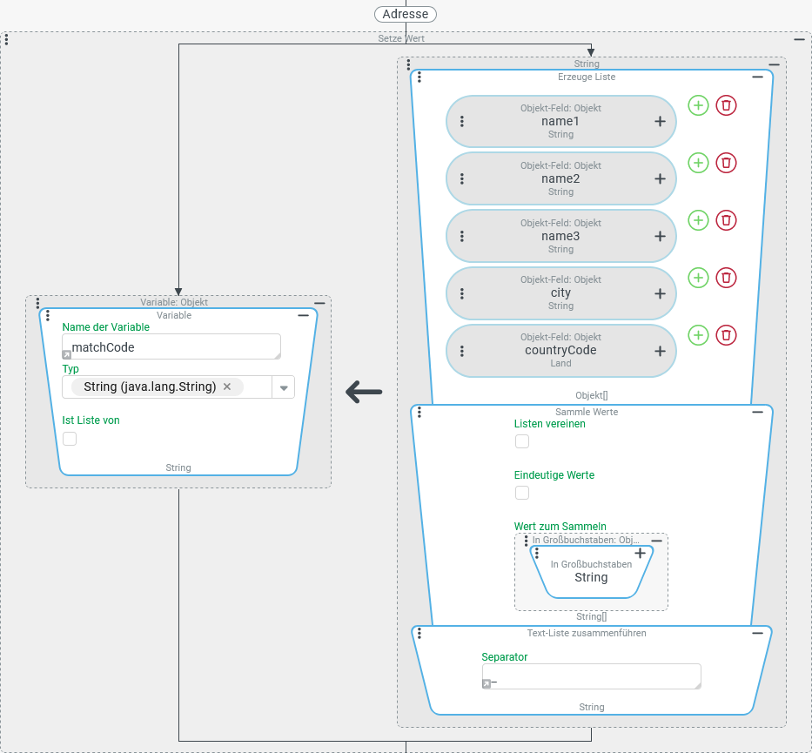Click the Separator text field
Screen dimensions: 812x753
point(591,676)
